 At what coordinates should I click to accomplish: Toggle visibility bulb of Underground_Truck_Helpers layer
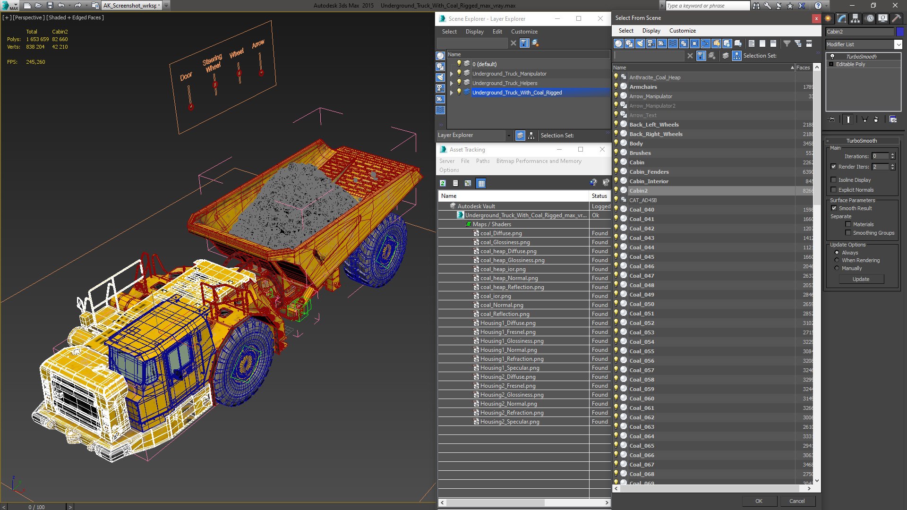(459, 83)
